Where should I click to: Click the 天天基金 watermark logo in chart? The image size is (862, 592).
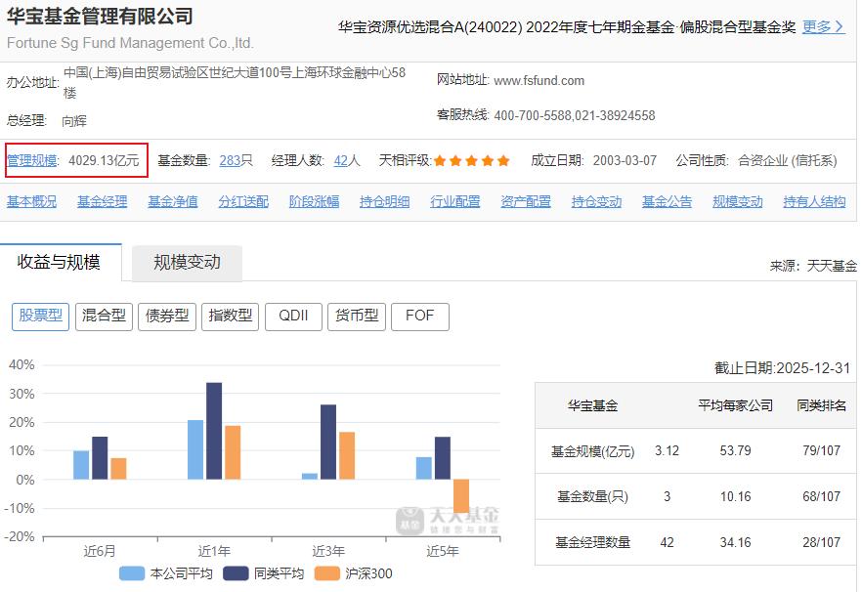(448, 521)
